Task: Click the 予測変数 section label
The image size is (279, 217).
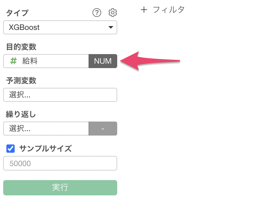Action: click(x=21, y=80)
